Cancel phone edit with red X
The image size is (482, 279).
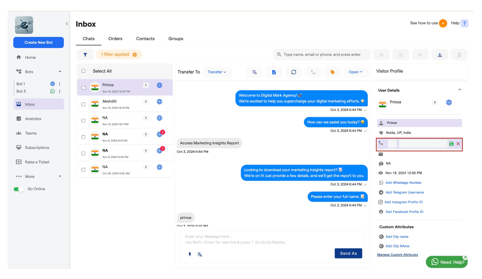coord(458,144)
